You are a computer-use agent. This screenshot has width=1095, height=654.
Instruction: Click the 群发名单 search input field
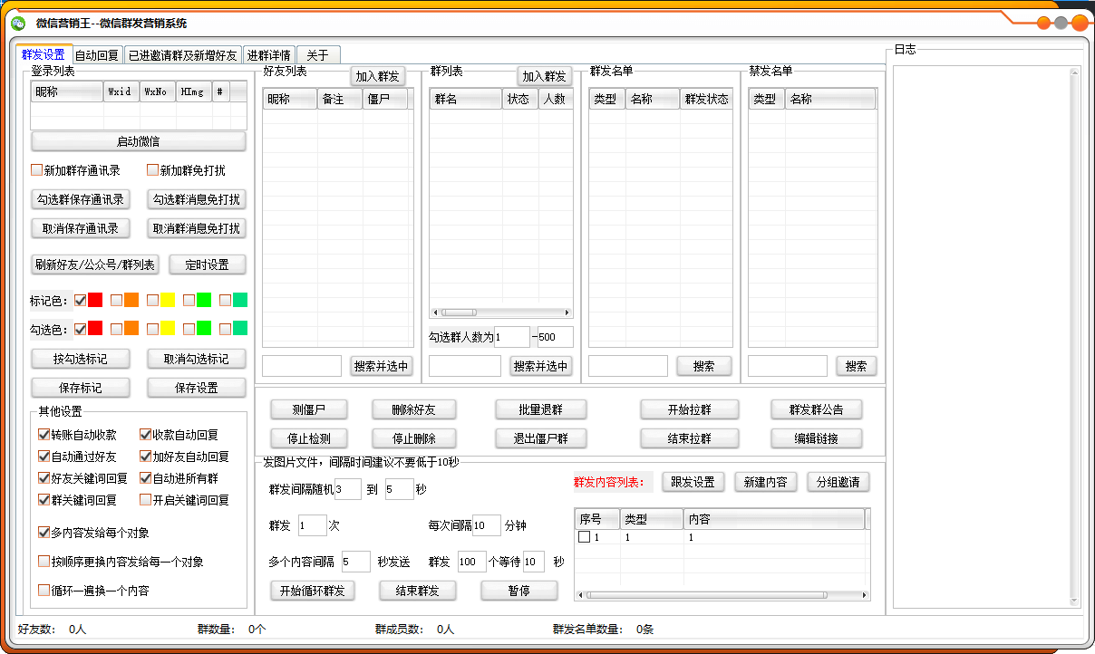point(628,366)
